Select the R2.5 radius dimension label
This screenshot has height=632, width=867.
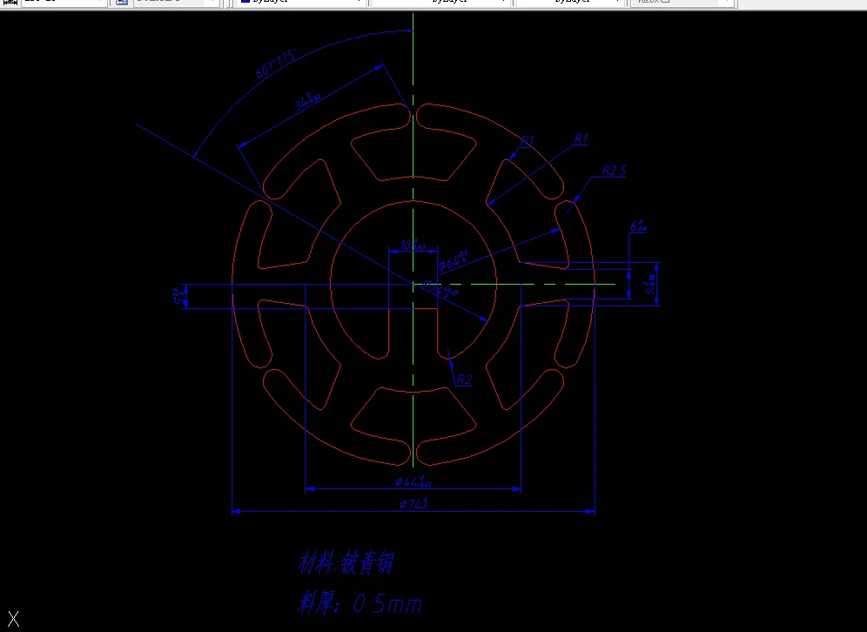[614, 171]
